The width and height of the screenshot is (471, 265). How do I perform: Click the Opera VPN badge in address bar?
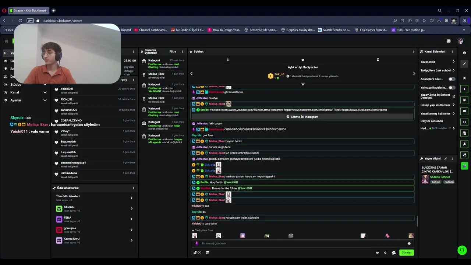coord(30,21)
